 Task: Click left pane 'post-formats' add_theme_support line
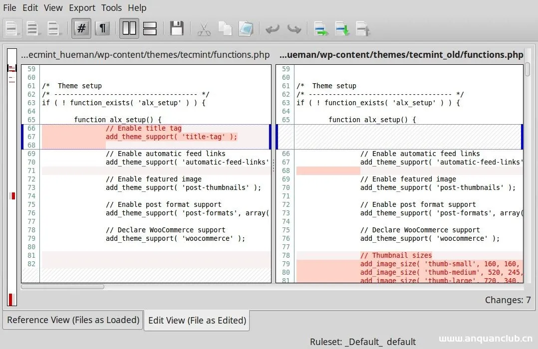coord(187,213)
